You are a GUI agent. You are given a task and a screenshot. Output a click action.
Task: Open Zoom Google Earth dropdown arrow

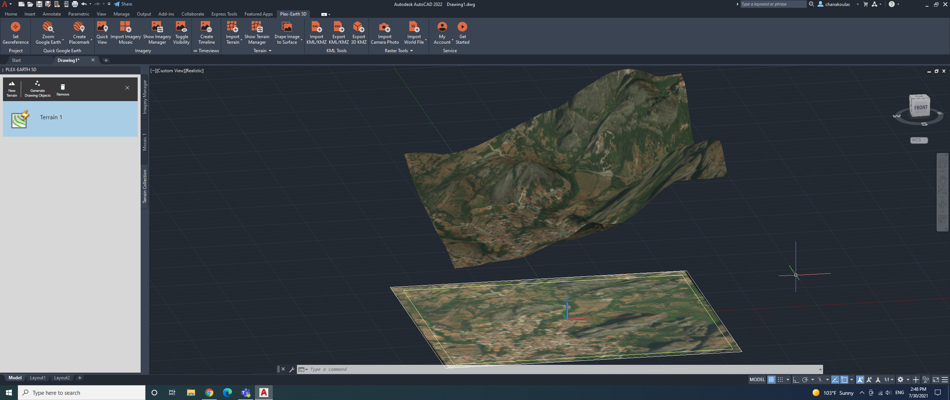(x=63, y=40)
